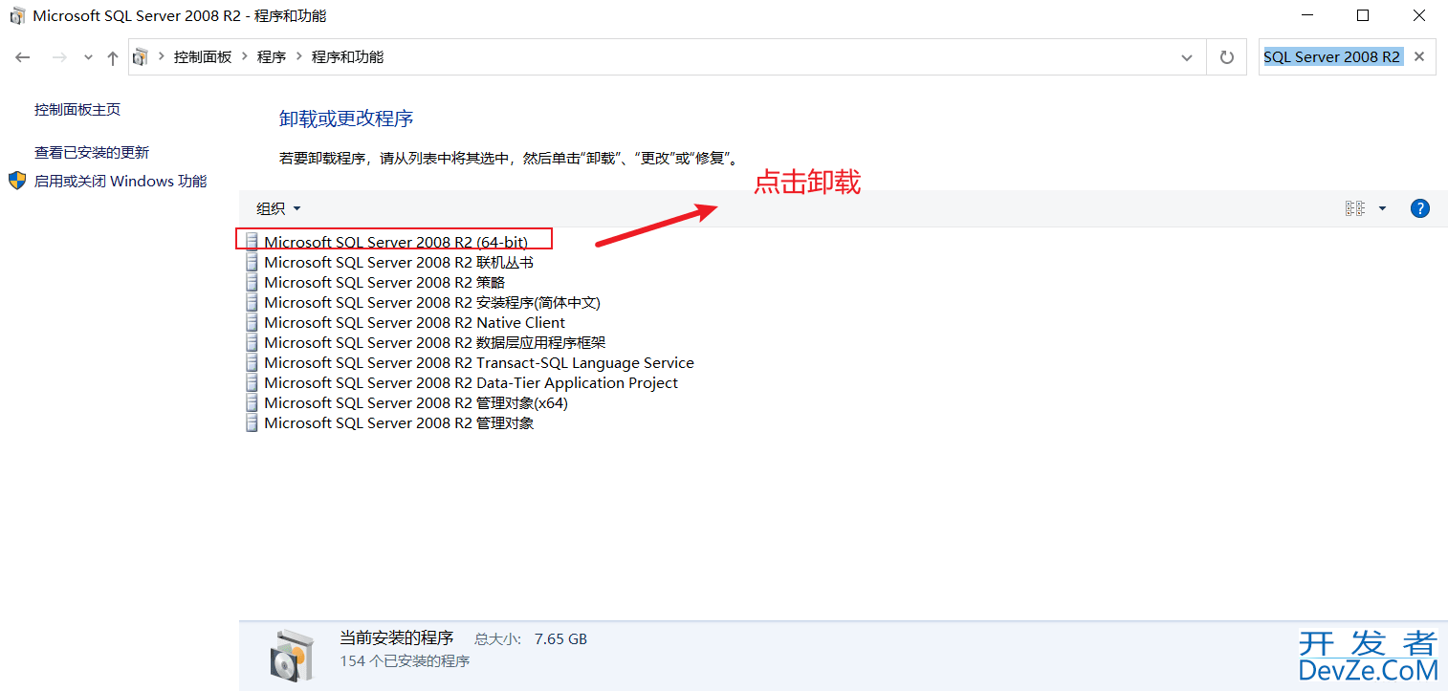Minimize the 程序和功能 window
This screenshot has width=1448, height=691.
(1307, 15)
